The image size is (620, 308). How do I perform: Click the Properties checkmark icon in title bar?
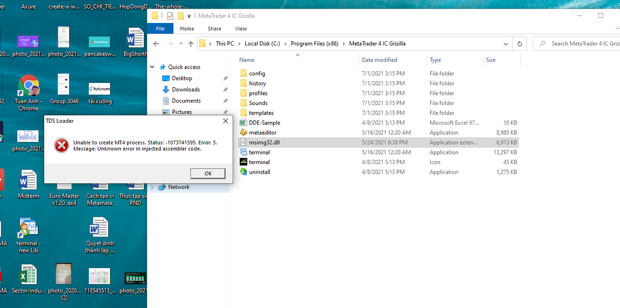pos(170,16)
